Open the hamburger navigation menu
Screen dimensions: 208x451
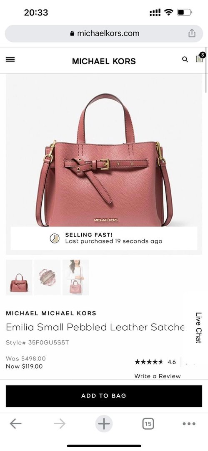tap(10, 59)
